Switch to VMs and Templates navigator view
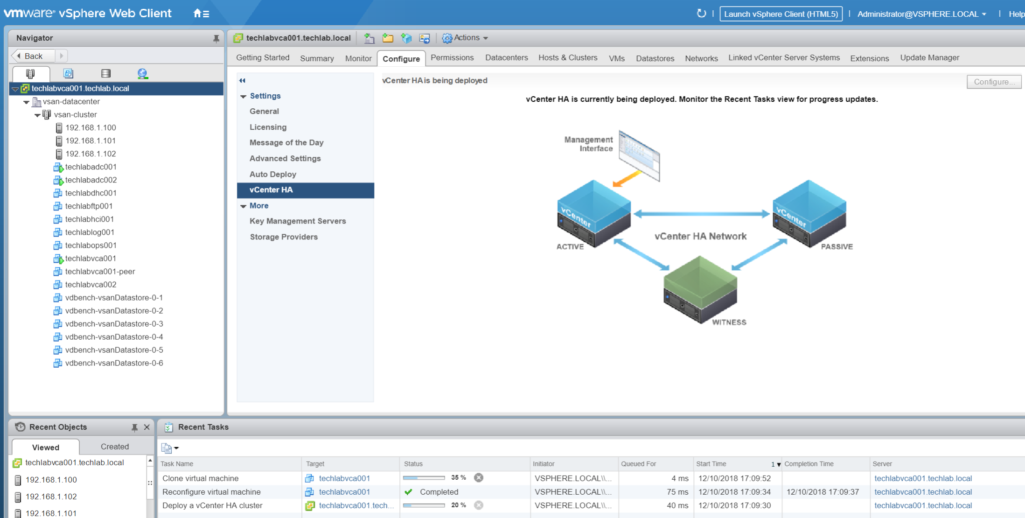The height and width of the screenshot is (518, 1025). coord(68,73)
